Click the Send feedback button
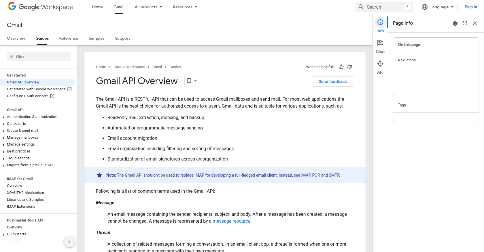Image resolution: width=484 pixels, height=252 pixels. click(x=333, y=81)
